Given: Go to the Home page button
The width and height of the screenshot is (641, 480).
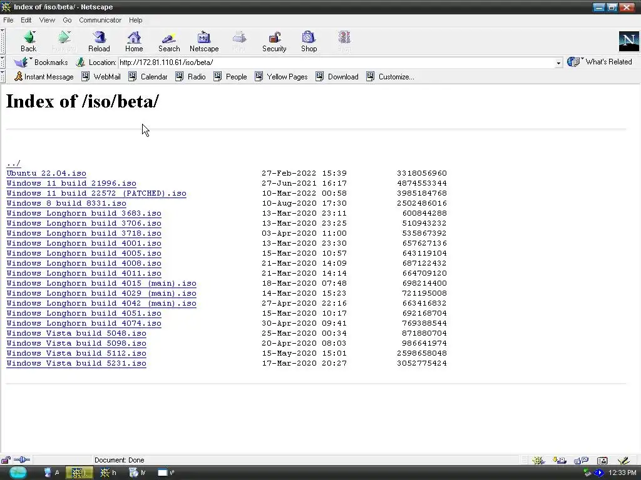Looking at the screenshot, I should point(134,41).
